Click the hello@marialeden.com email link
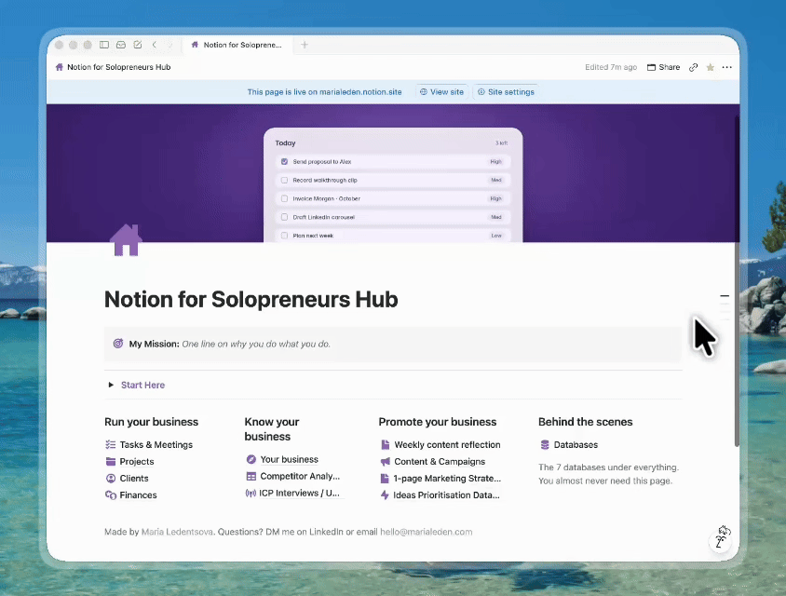 tap(427, 532)
